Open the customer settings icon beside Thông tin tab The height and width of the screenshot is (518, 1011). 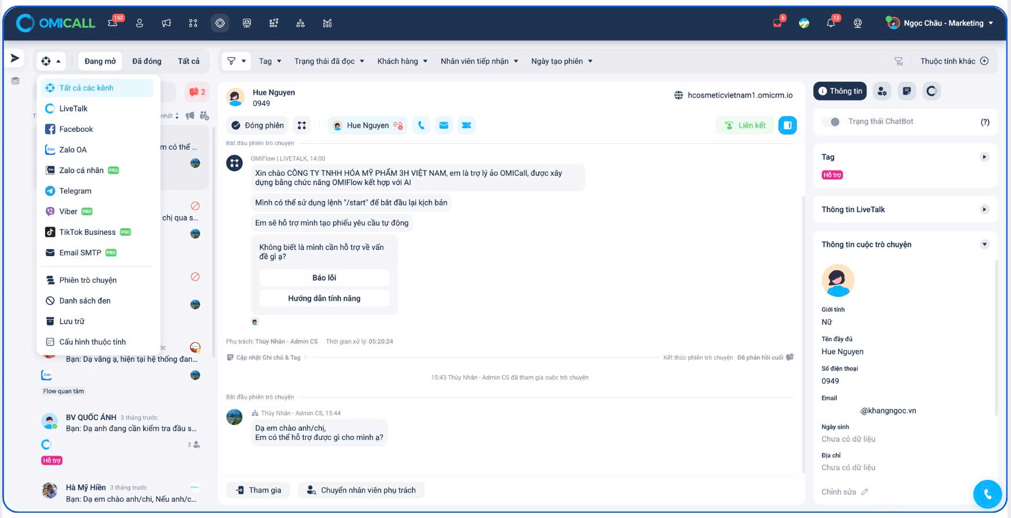pyautogui.click(x=881, y=91)
